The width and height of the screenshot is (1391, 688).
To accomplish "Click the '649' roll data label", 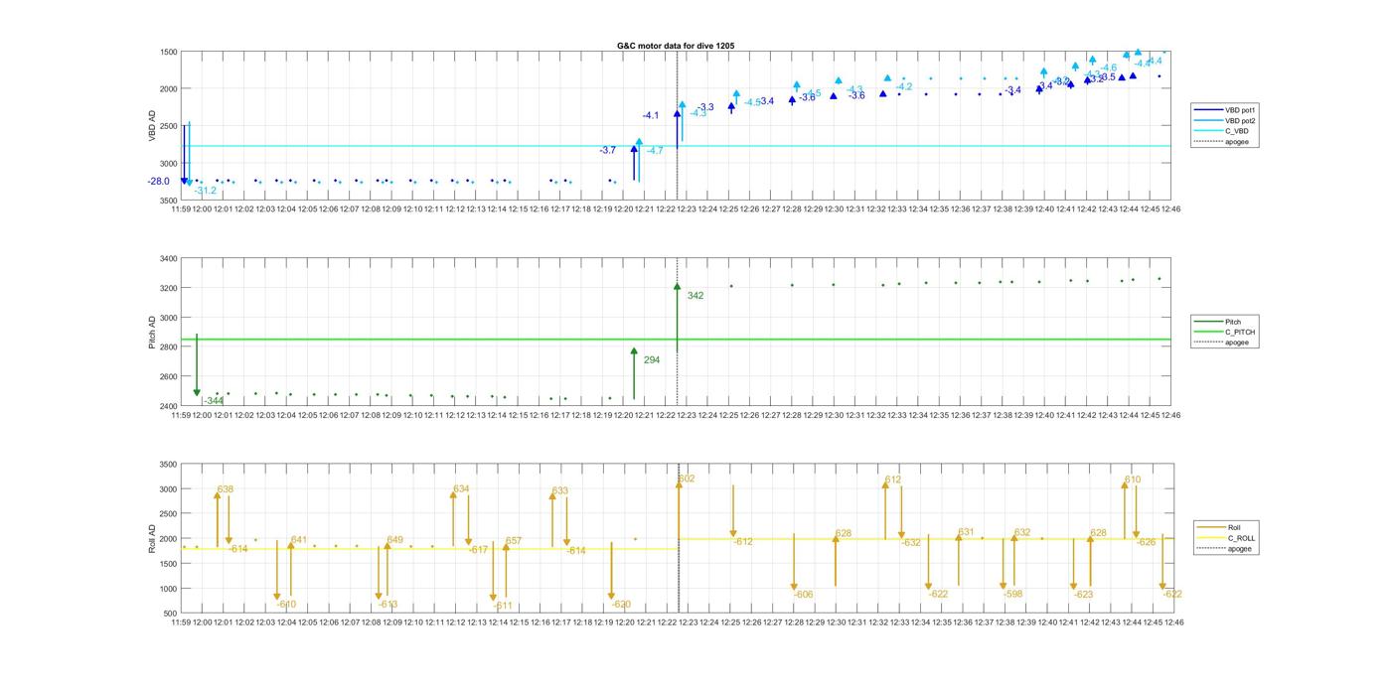I will pos(394,540).
